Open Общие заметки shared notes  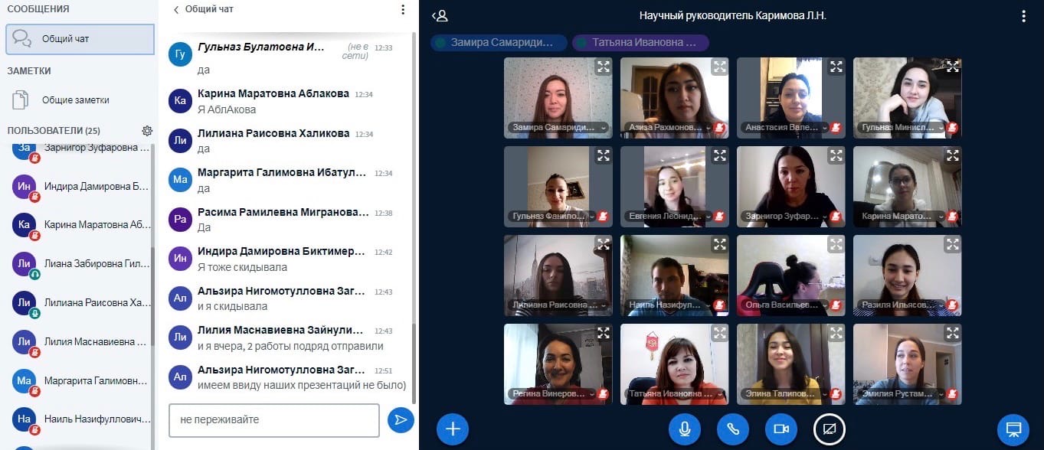(x=75, y=99)
